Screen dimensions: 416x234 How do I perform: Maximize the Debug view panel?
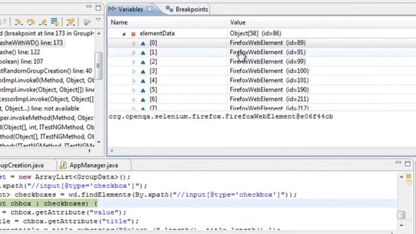[x=98, y=8]
